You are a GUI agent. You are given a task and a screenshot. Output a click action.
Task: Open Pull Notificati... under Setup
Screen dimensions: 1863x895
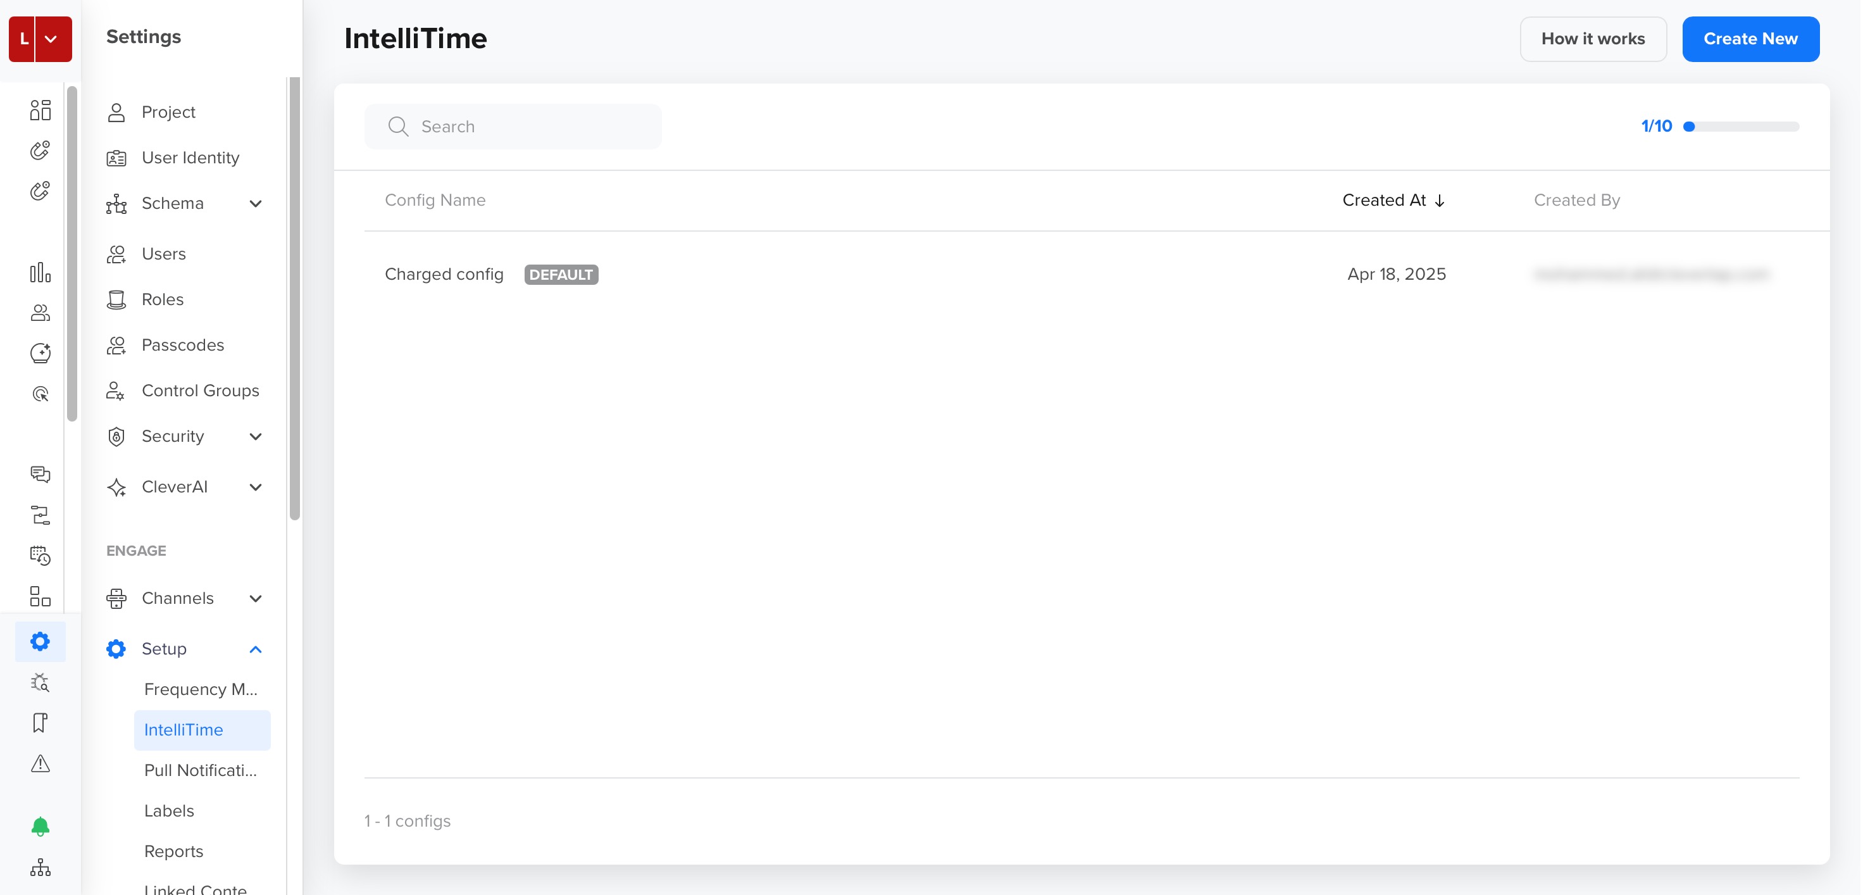(202, 770)
